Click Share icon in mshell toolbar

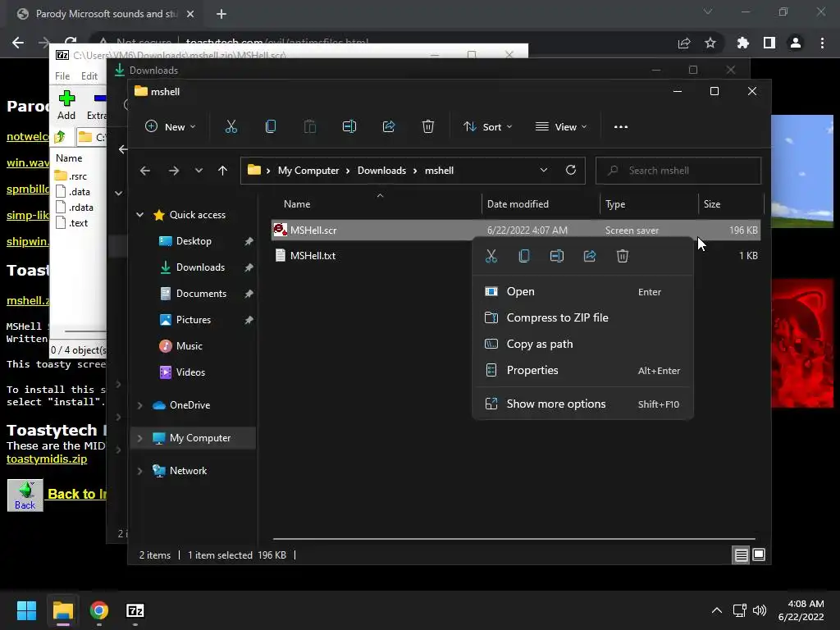pyautogui.click(x=388, y=127)
